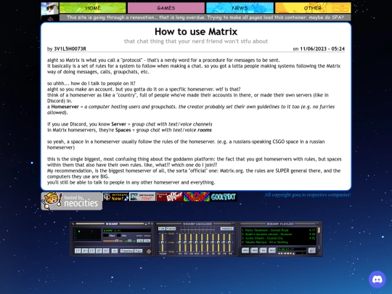Click the Winamp main window menu icon
Viewport: 392px width, 294px height.
click(73, 224)
